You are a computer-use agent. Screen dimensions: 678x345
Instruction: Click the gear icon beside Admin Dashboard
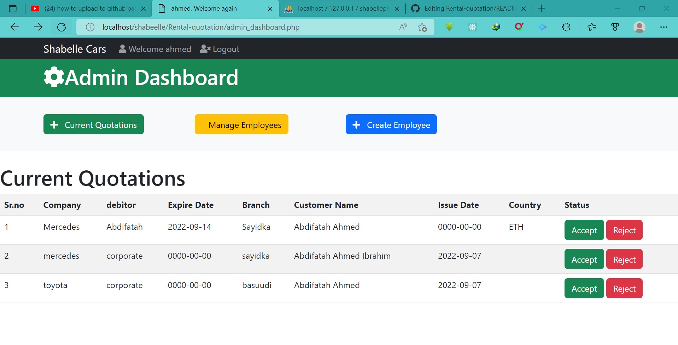click(53, 77)
